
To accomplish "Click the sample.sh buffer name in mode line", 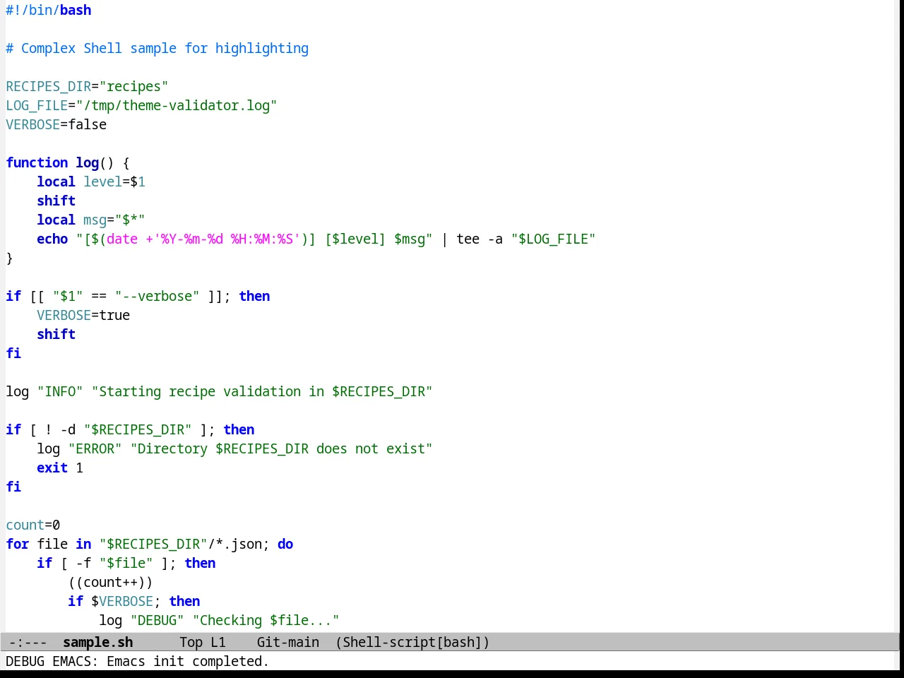I will pyautogui.click(x=97, y=642).
